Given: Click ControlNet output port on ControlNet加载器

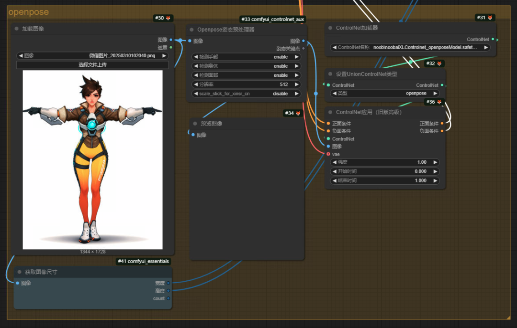Looking at the screenshot, I should tap(493, 40).
